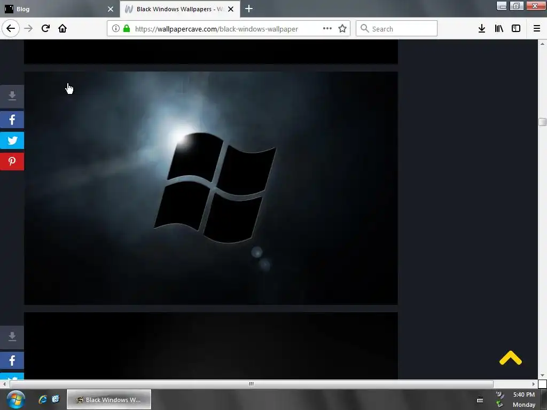
Task: Launch Internet Explorer from the taskbar
Action: point(43,399)
